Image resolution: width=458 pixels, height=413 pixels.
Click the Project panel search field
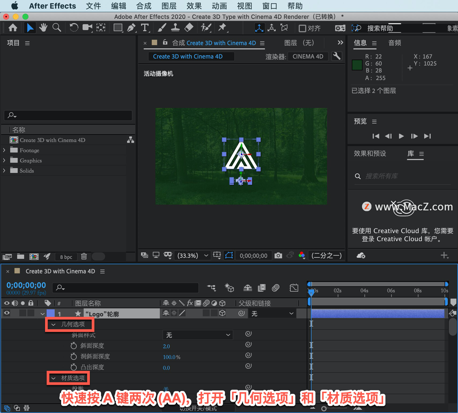coord(68,115)
